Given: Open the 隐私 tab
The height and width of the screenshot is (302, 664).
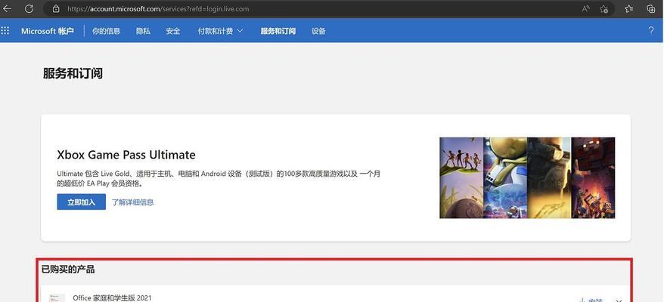Looking at the screenshot, I should [x=143, y=31].
